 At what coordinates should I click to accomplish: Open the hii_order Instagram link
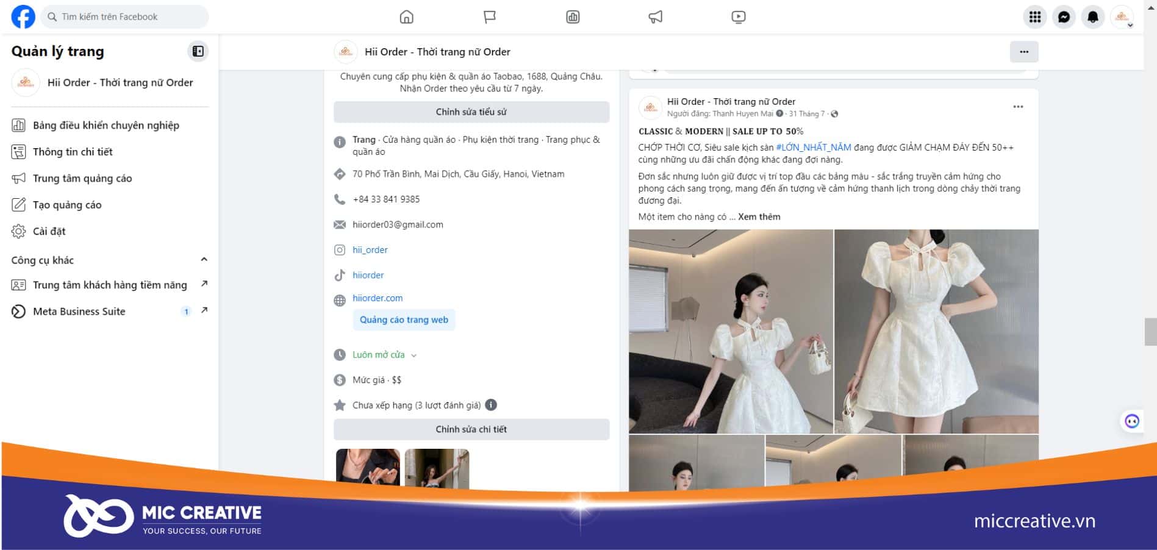click(370, 250)
